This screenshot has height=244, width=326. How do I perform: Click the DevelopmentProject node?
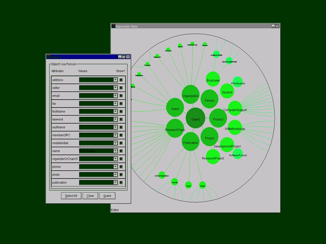[227, 145]
